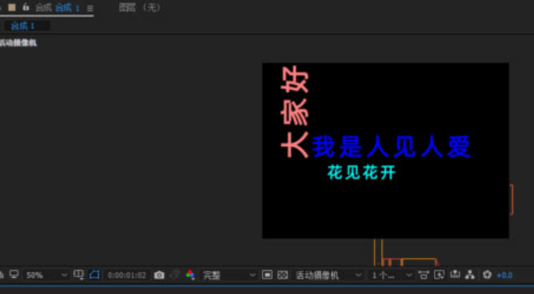The image size is (534, 294).
Task: Toggle the transparency grid icon
Action: click(283, 275)
